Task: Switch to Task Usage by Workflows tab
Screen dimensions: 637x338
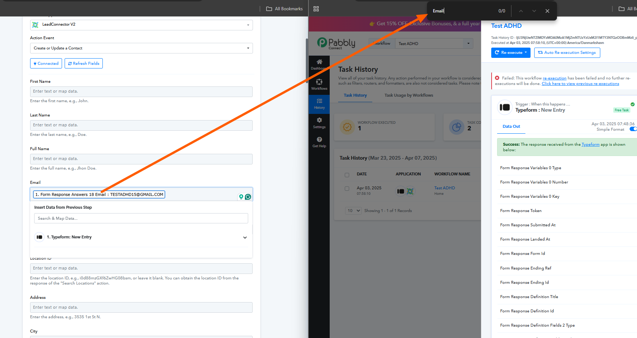Action: tap(409, 95)
